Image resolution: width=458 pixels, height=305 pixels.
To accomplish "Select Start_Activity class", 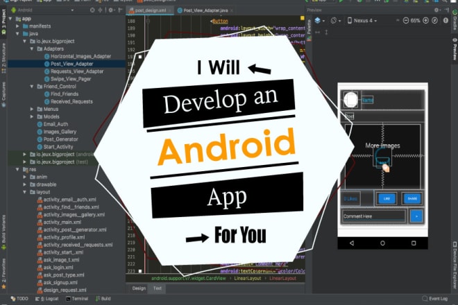I will [x=55, y=147].
